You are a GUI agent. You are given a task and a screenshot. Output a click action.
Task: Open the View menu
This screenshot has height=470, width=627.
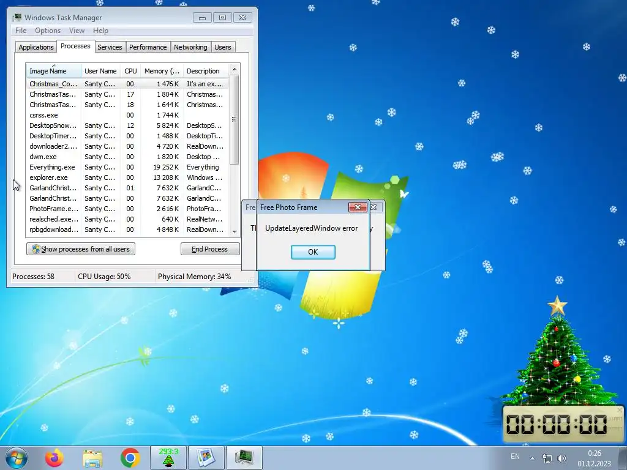(x=77, y=31)
